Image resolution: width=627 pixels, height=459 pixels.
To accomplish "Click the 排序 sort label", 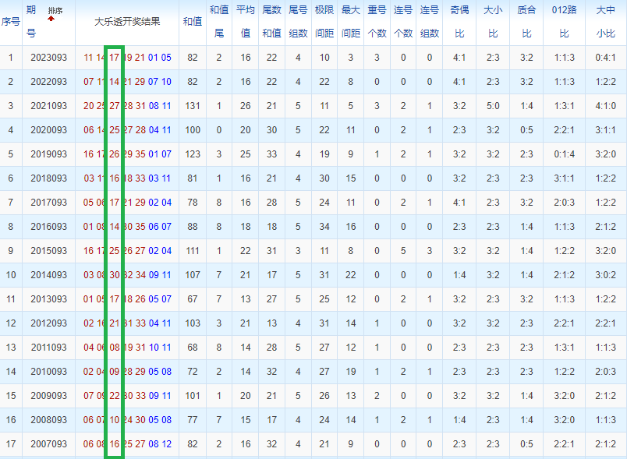I will tap(55, 10).
